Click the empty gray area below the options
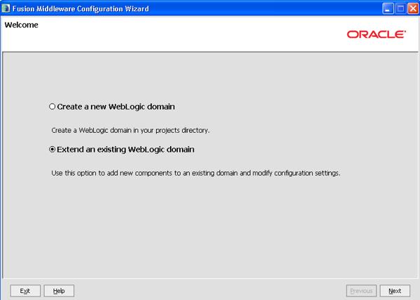Screen dimensions: 420x300 pos(210,231)
